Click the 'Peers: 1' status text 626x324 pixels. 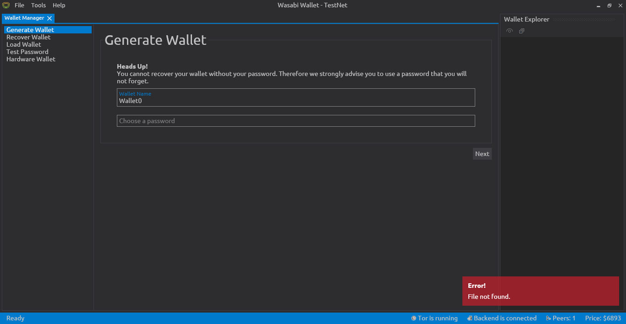pyautogui.click(x=564, y=318)
